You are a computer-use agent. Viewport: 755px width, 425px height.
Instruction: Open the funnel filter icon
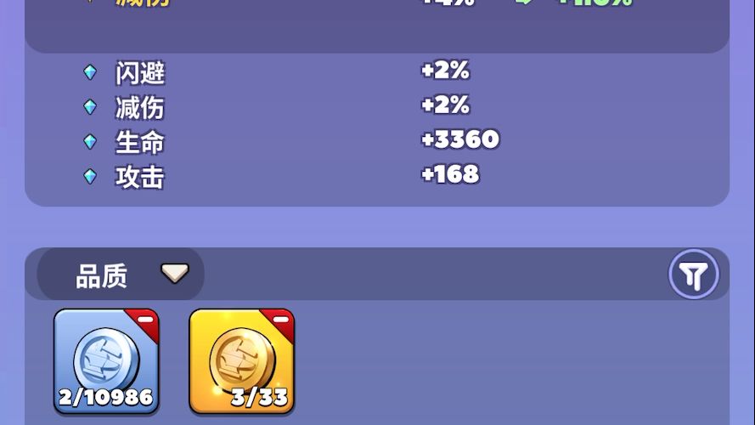(x=693, y=275)
